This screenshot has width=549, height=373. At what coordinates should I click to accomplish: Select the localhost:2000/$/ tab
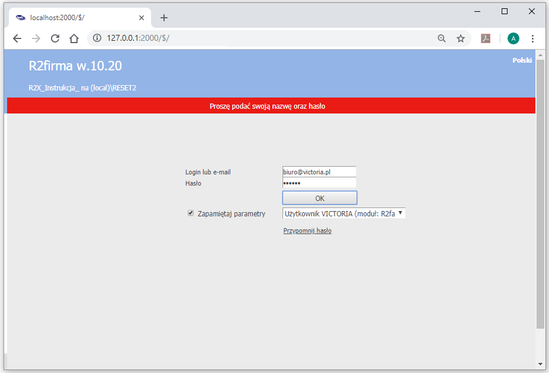pos(80,18)
